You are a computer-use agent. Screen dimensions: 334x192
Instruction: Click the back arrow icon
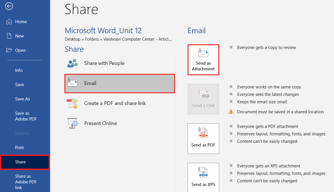[9, 6]
